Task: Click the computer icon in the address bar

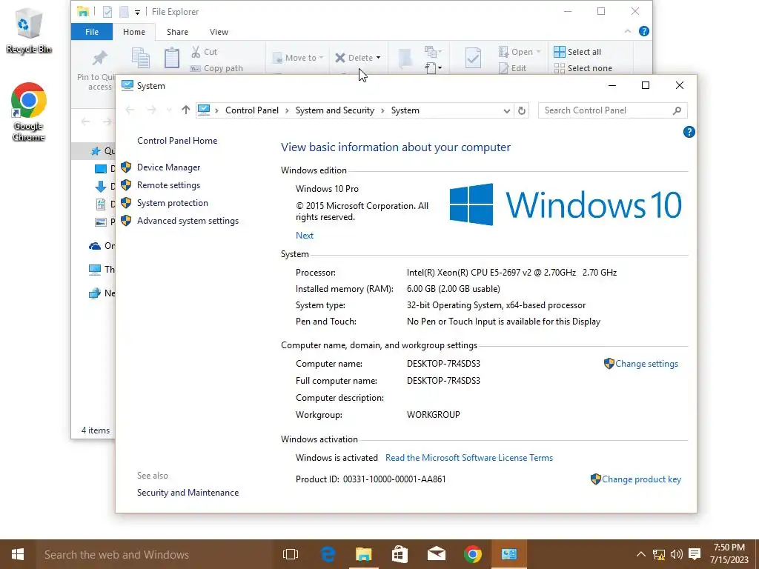Action: click(x=204, y=110)
